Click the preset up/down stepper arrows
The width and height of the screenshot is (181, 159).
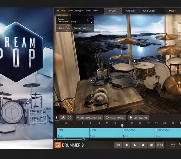pos(88,20)
